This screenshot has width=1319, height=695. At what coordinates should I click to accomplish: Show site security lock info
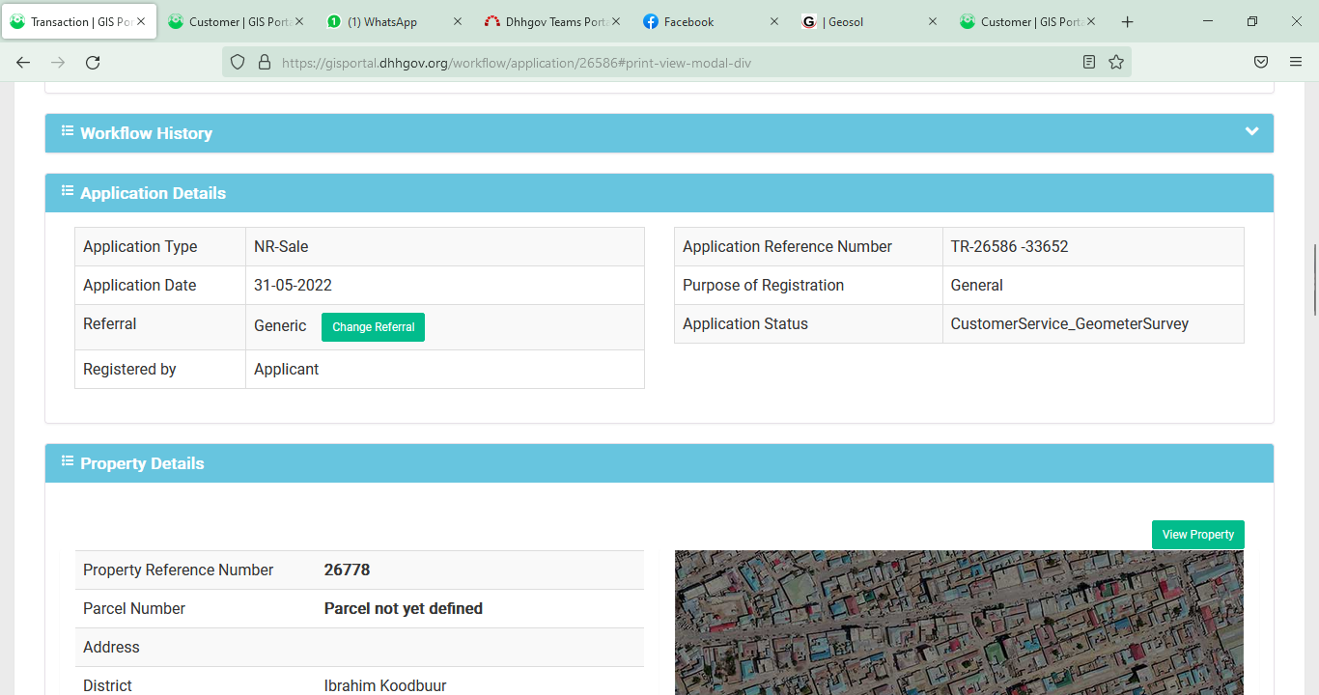pyautogui.click(x=265, y=62)
